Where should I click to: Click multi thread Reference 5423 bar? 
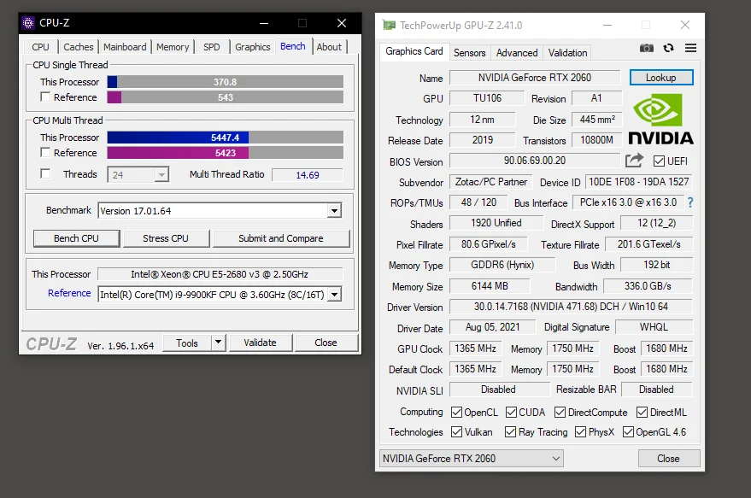[225, 153]
